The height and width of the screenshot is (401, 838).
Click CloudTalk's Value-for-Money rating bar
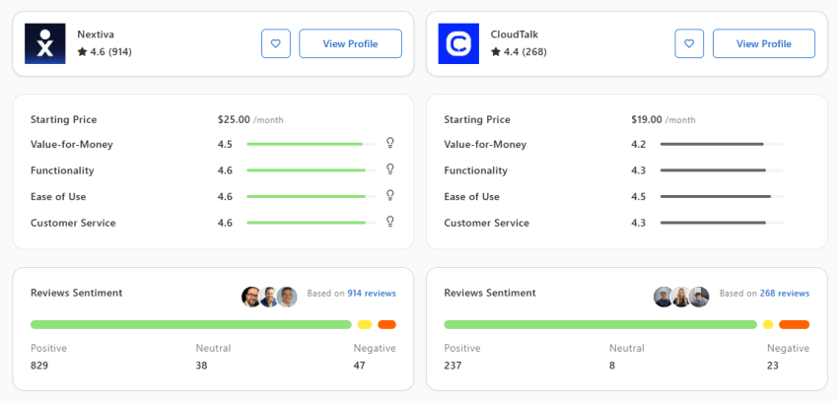point(722,144)
